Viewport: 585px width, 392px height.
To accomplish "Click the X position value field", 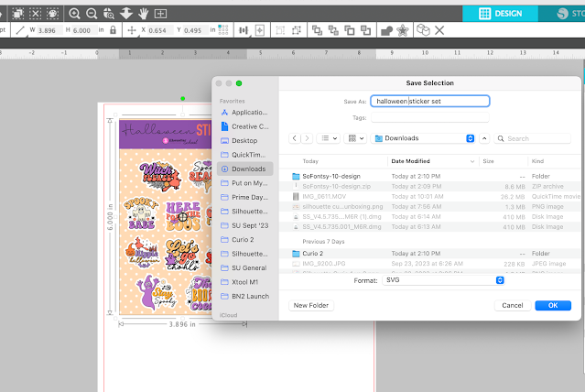I will [x=159, y=30].
